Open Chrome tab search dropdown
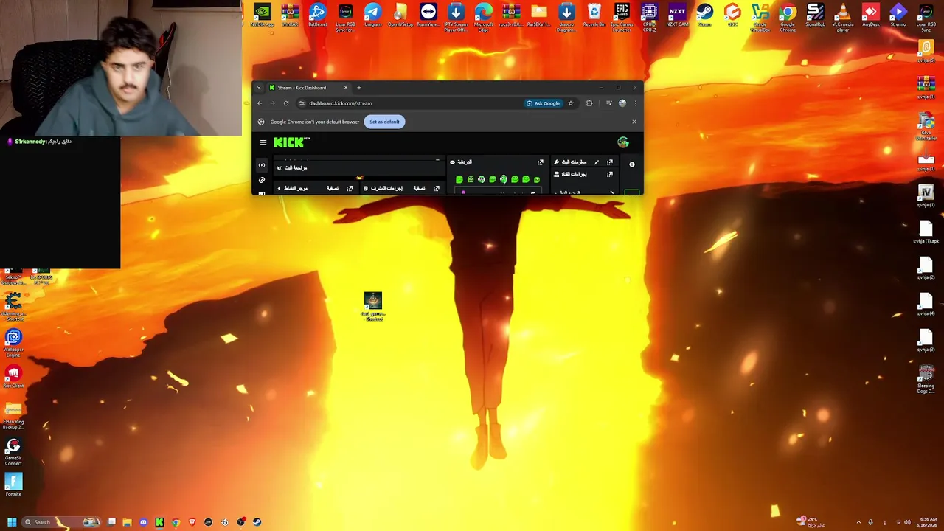Viewport: 944px width, 531px height. click(x=259, y=88)
